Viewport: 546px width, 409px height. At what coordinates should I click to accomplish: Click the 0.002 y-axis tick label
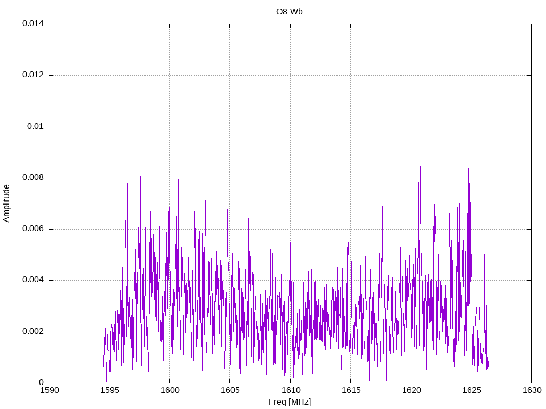click(33, 331)
